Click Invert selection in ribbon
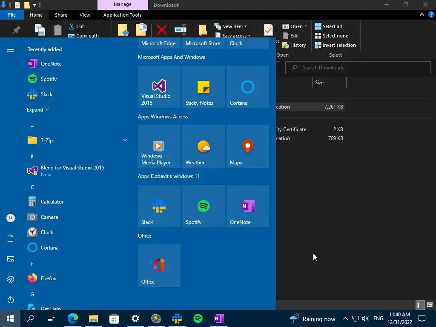The width and height of the screenshot is (436, 327). coord(336,45)
